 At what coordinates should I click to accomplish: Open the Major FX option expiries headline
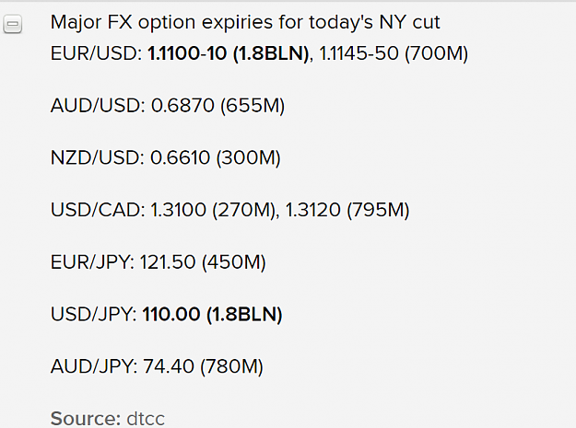tap(245, 22)
